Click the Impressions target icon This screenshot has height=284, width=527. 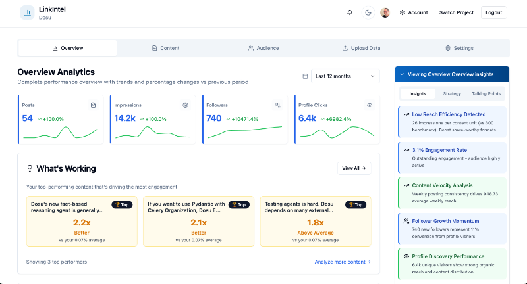point(185,105)
